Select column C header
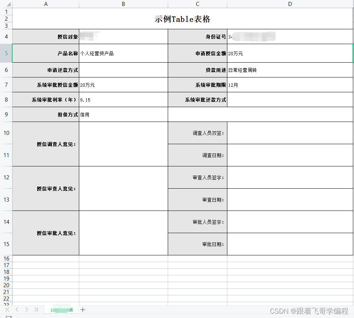The width and height of the screenshot is (354, 318). 197,4
